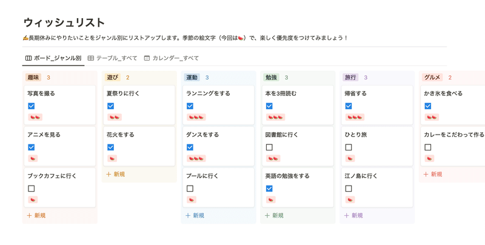This screenshot has height=245, width=485.
Task: Click the 遊び column tag
Action: (113, 78)
